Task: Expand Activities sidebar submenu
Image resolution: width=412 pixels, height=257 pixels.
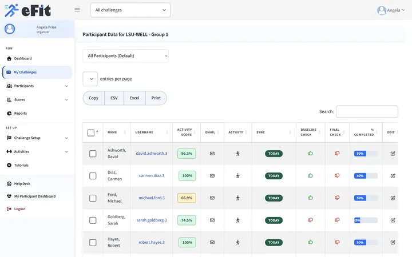Action: [37, 151]
